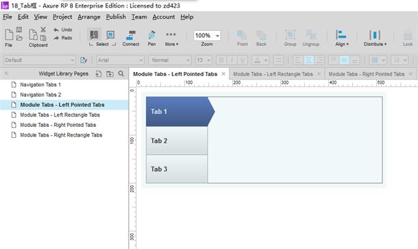Click the Align toolbar icon
Image resolution: width=418 pixels, height=249 pixels.
pos(341,35)
